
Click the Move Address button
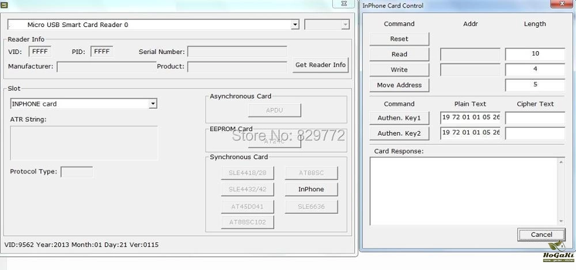399,85
